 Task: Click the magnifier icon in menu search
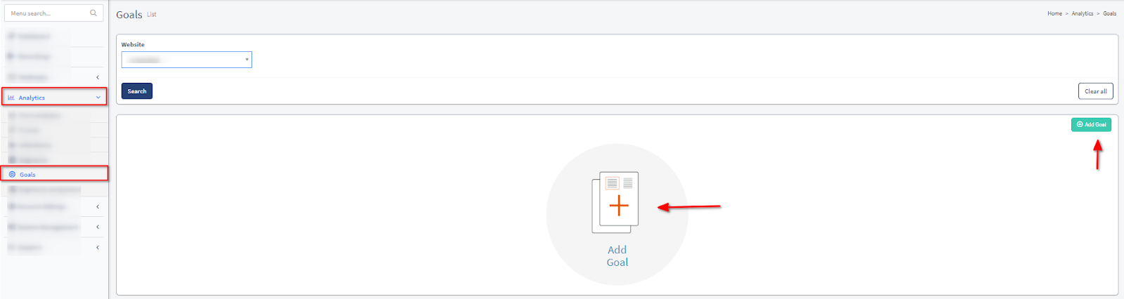click(93, 13)
